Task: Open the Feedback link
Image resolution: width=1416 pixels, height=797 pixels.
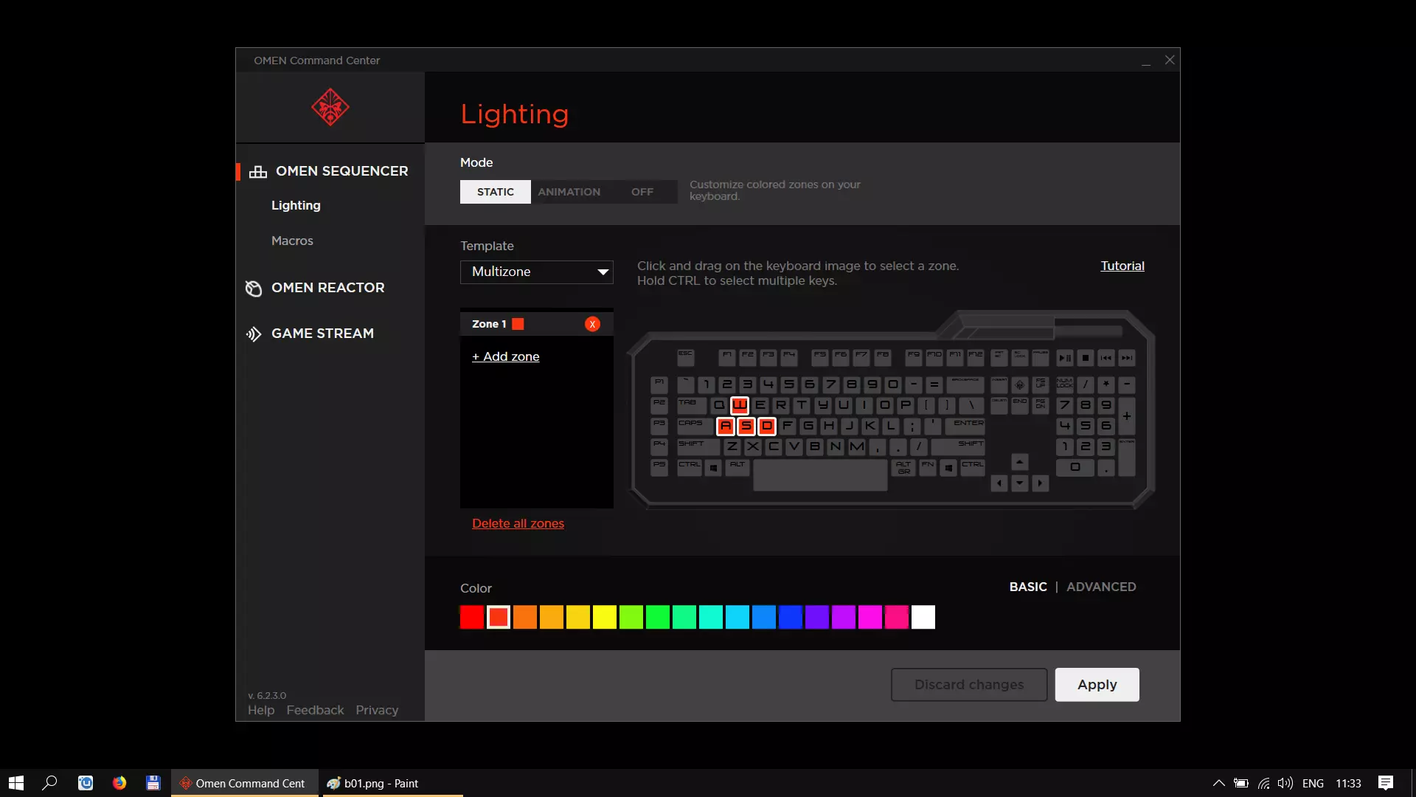Action: pos(315,710)
